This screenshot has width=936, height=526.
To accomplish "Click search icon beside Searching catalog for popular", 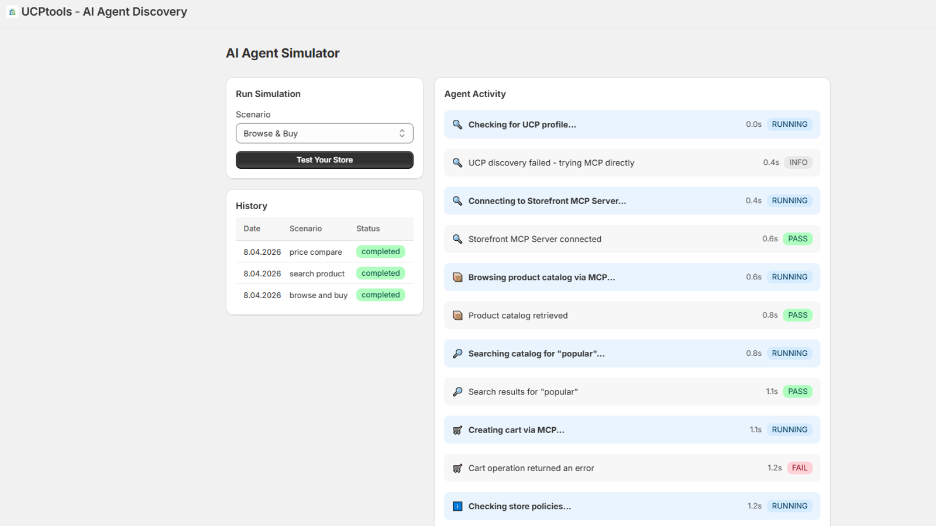I will pyautogui.click(x=457, y=354).
